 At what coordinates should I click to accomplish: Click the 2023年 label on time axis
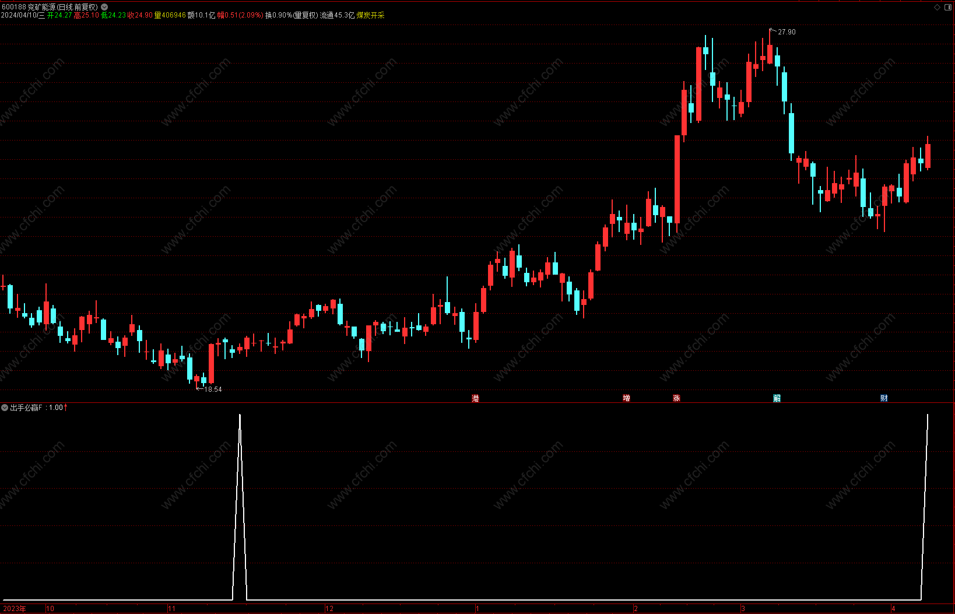pos(15,609)
